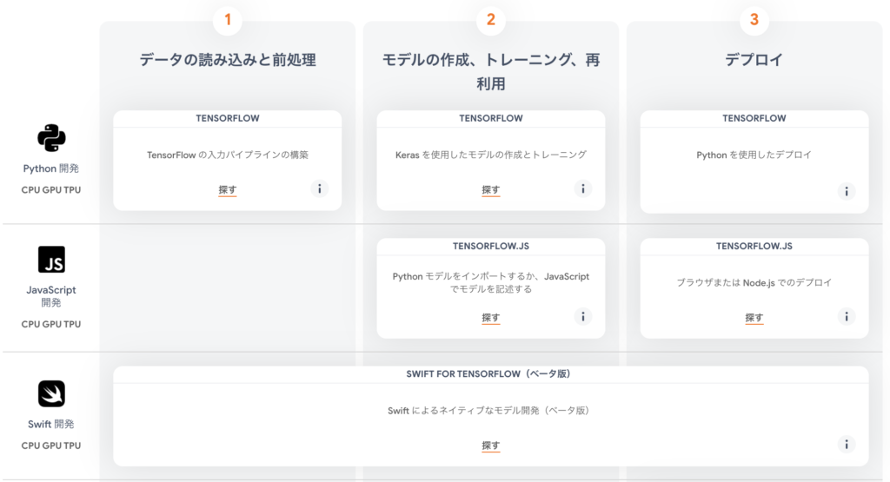Click TENSORFLOW header above Keras card
The height and width of the screenshot is (482, 890).
491,118
